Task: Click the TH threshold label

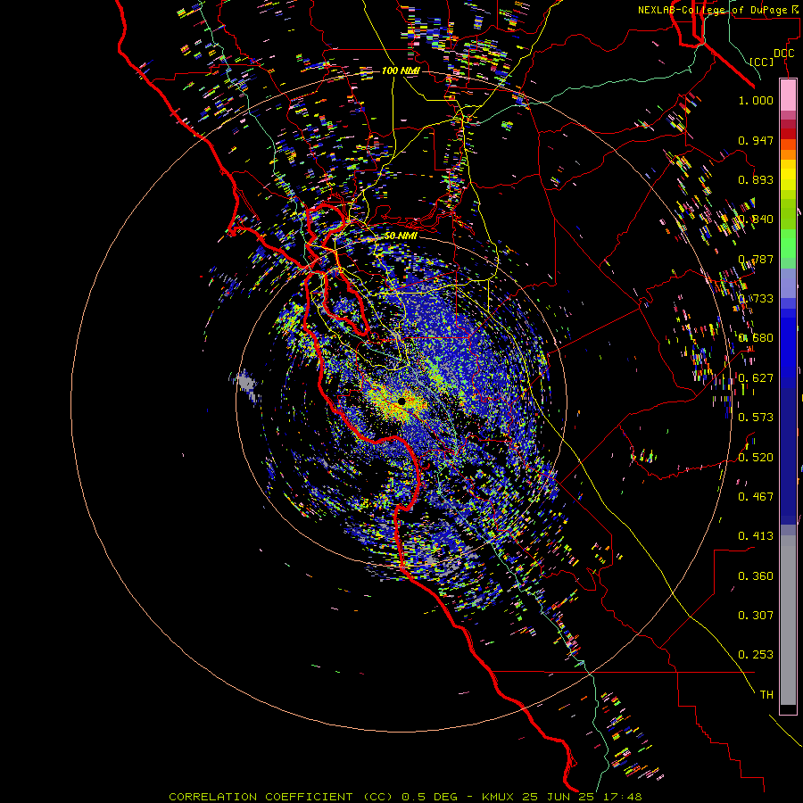Action: [766, 694]
